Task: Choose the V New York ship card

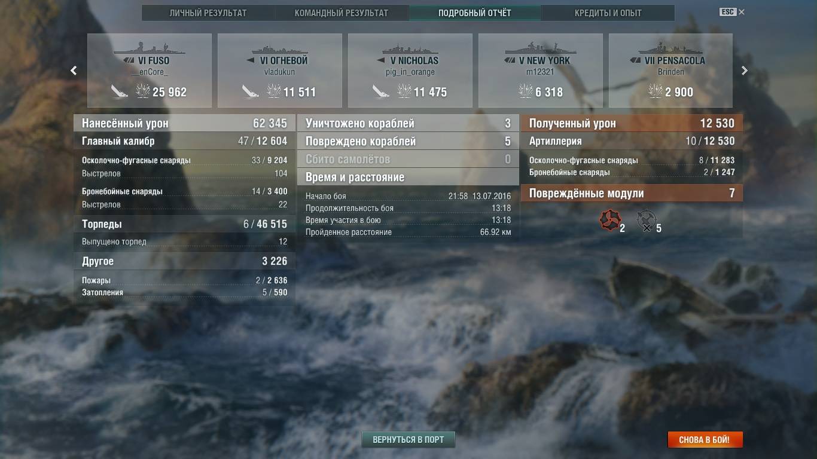Action: click(x=541, y=71)
